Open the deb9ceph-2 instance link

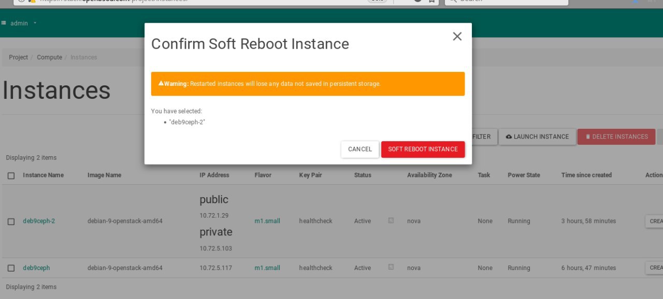(39, 221)
